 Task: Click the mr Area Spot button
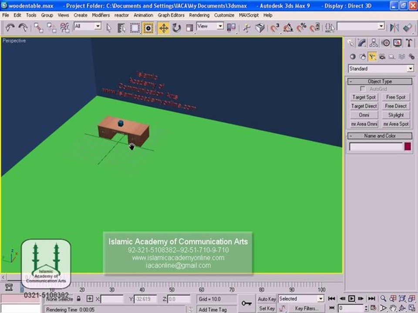[x=396, y=124]
